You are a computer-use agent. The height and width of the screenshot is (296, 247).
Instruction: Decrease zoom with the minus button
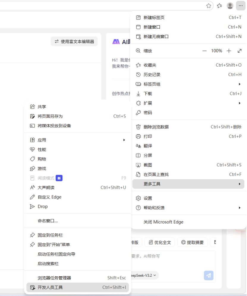[204, 51]
